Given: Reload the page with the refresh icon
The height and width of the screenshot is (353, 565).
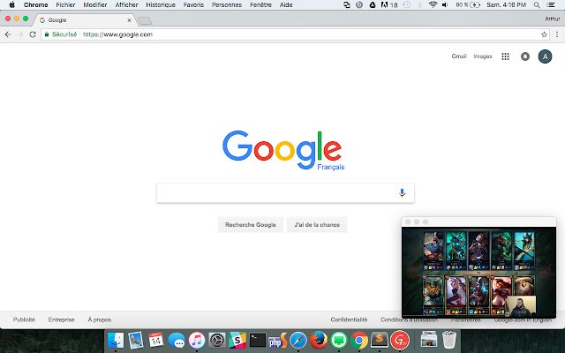Looking at the screenshot, I should pyautogui.click(x=33, y=34).
